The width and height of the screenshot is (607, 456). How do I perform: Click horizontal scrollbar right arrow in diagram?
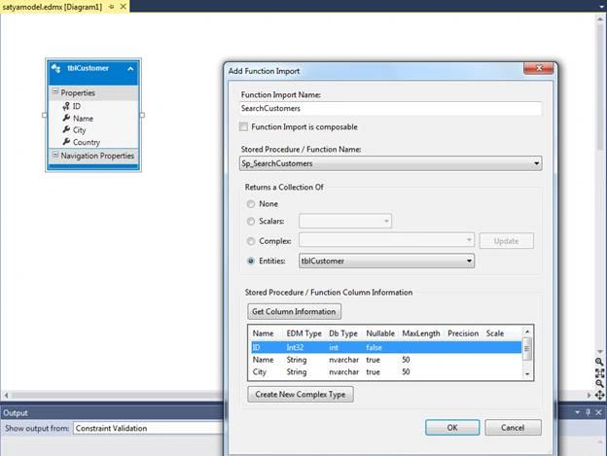(x=589, y=396)
